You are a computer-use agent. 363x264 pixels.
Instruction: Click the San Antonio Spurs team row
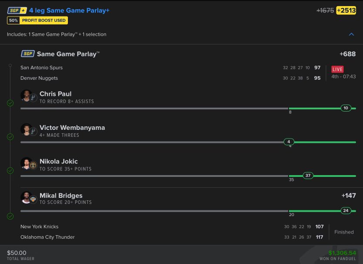(41, 68)
